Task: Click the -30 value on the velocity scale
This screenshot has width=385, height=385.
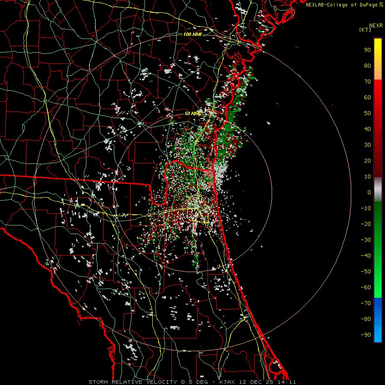Action: coord(366,240)
